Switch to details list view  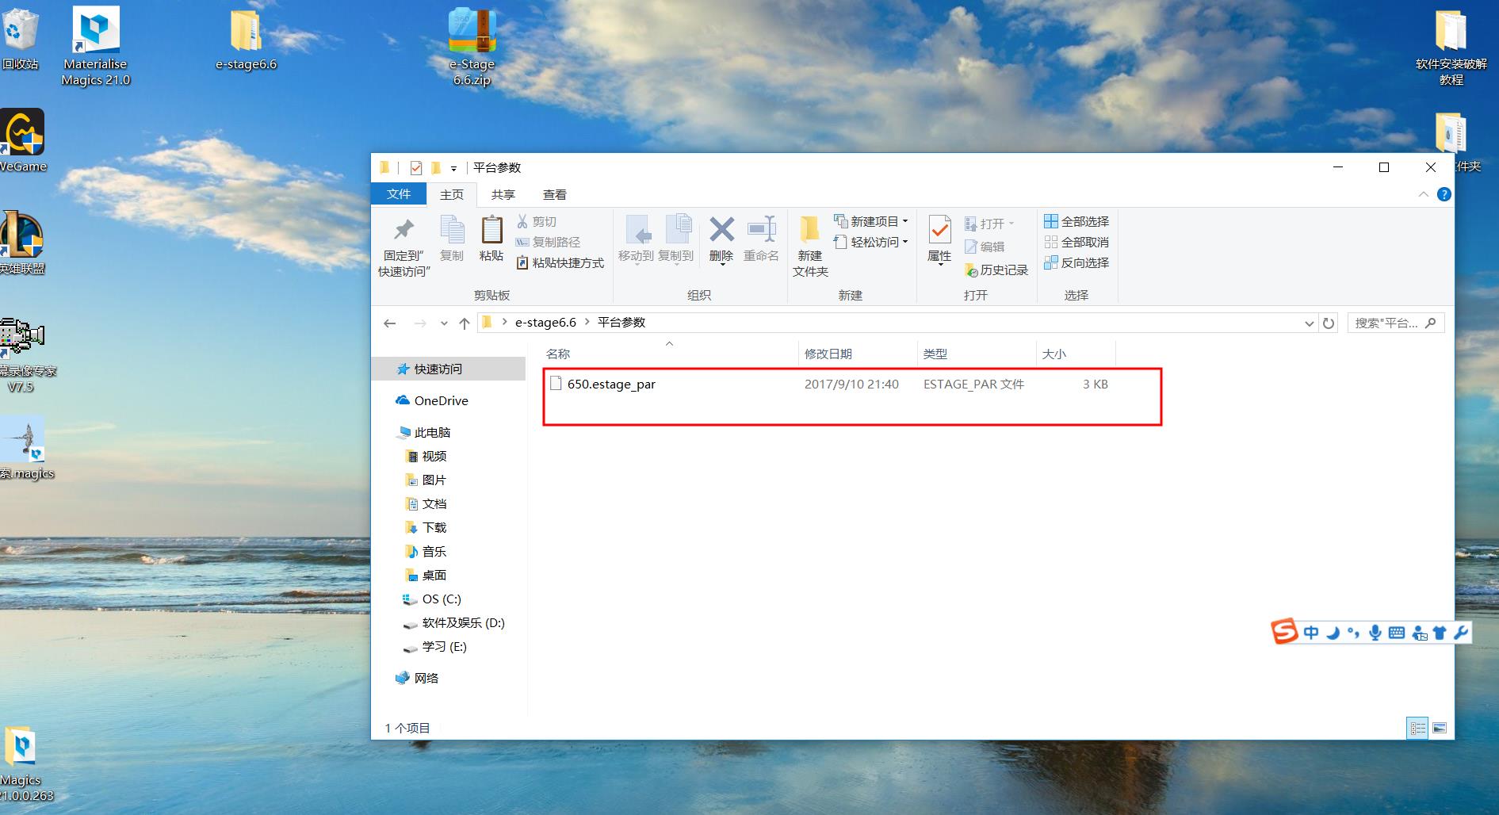click(1417, 728)
